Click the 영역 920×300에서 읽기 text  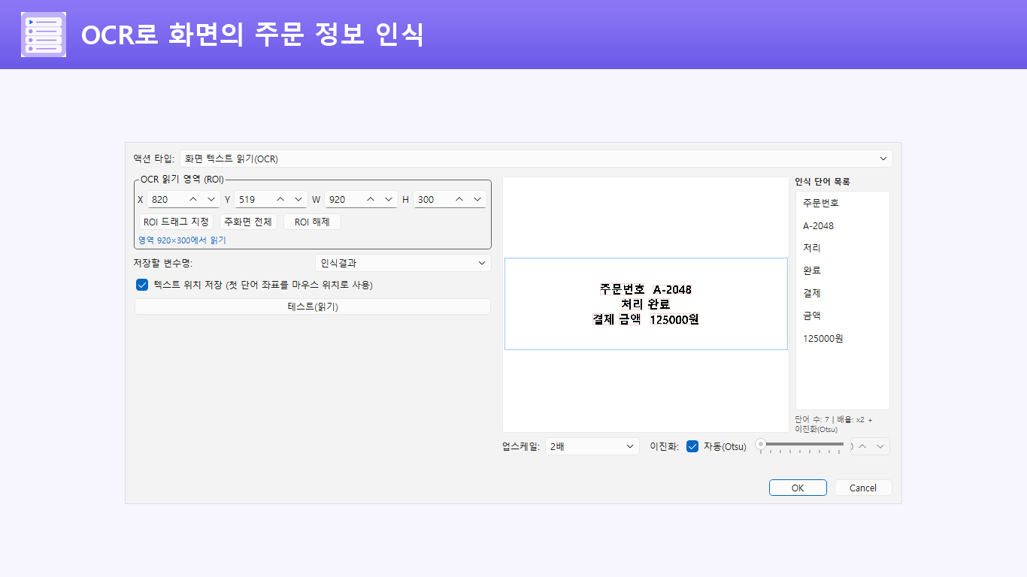(182, 240)
